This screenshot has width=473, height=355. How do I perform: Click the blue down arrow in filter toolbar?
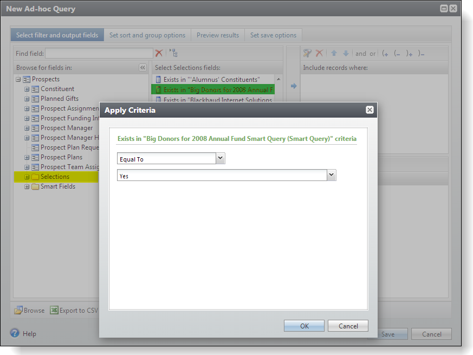point(346,53)
